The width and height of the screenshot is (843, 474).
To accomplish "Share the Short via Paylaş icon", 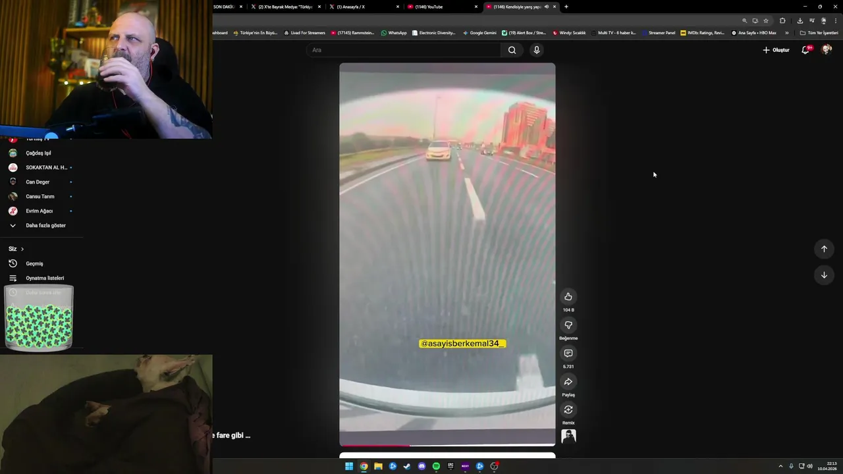I will click(x=568, y=382).
